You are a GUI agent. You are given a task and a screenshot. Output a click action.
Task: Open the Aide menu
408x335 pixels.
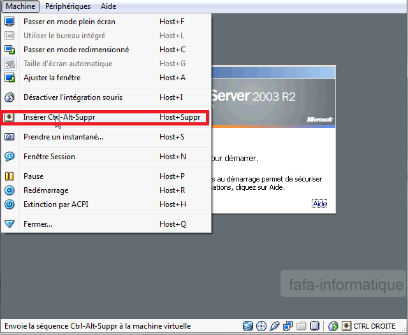pyautogui.click(x=108, y=6)
